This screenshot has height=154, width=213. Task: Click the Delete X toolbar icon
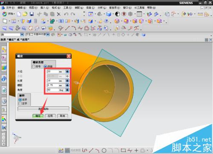pyautogui.click(x=59, y=14)
